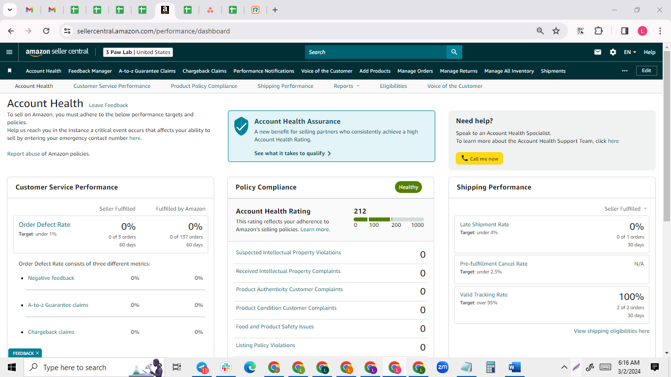
Task: Click the Edit button in the navigation bar
Action: point(646,71)
